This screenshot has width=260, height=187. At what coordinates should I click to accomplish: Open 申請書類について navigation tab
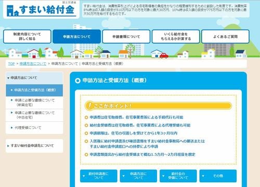pos(126,36)
